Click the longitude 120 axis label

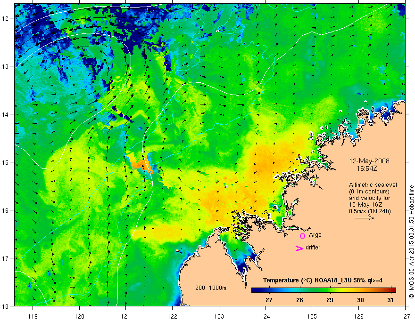[79, 316]
